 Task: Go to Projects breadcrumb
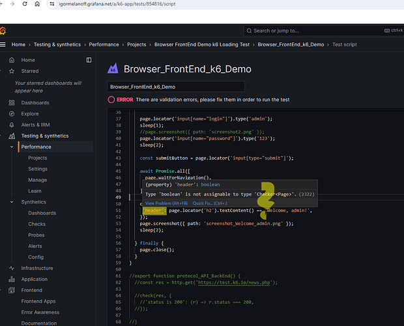pyautogui.click(x=137, y=44)
